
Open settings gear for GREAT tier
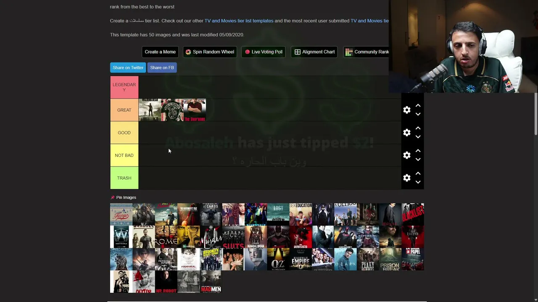(x=406, y=110)
